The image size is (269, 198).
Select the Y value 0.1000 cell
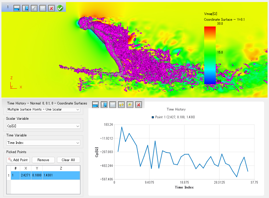pos(37,175)
